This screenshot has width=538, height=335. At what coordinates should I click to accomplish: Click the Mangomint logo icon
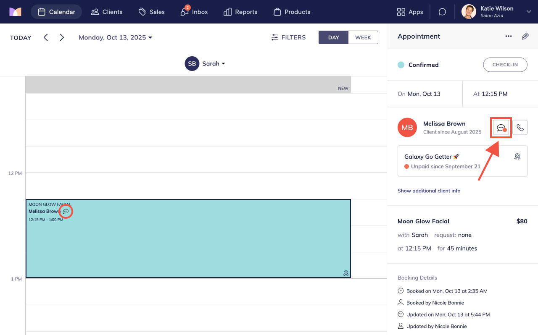[15, 12]
